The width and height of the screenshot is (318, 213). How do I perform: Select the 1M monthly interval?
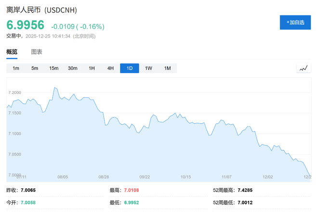pos(167,68)
